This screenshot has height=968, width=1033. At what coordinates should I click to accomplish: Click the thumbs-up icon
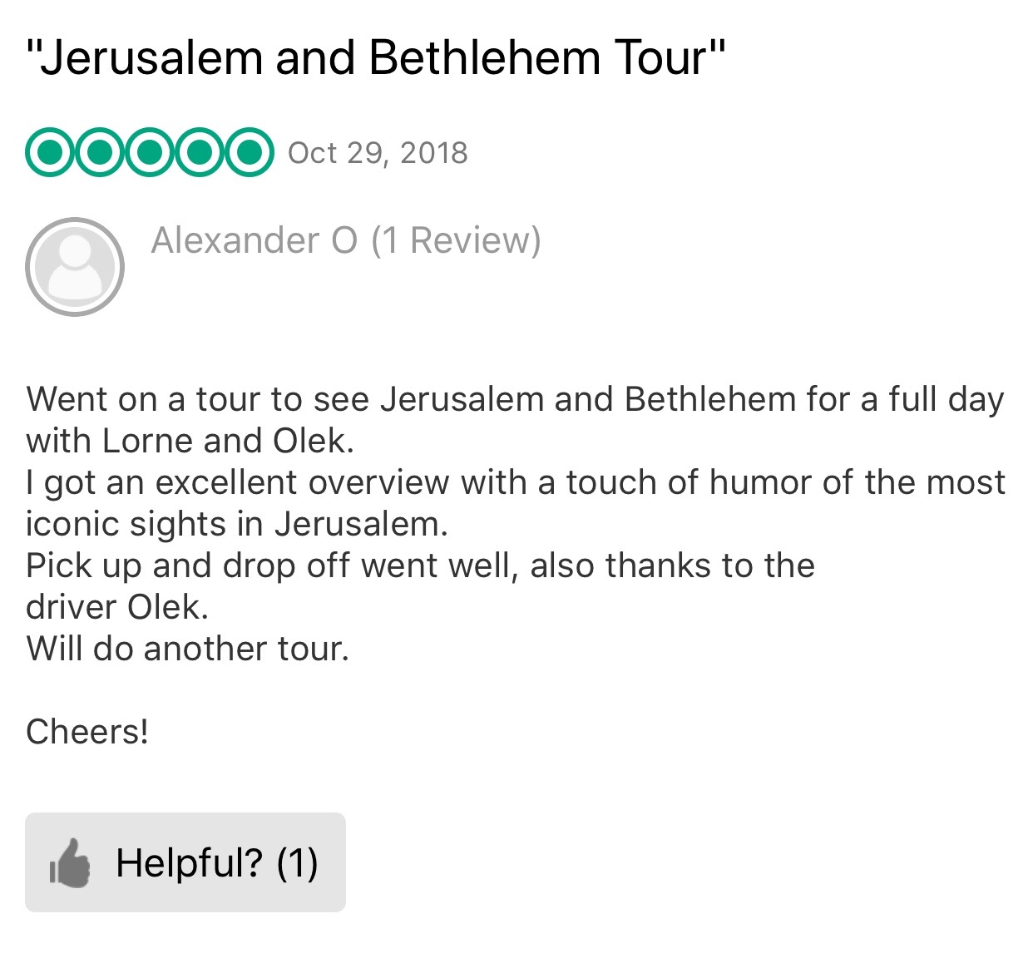pyautogui.click(x=70, y=862)
